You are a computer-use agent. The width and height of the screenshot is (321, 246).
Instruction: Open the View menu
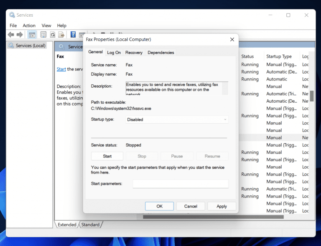[46, 25]
